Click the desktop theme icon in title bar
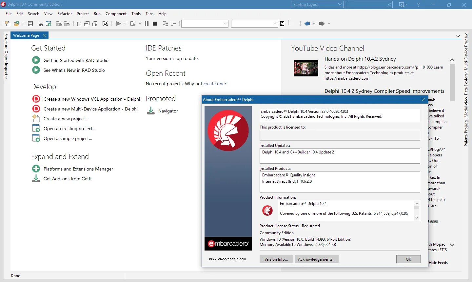The height and width of the screenshot is (282, 472). click(403, 5)
